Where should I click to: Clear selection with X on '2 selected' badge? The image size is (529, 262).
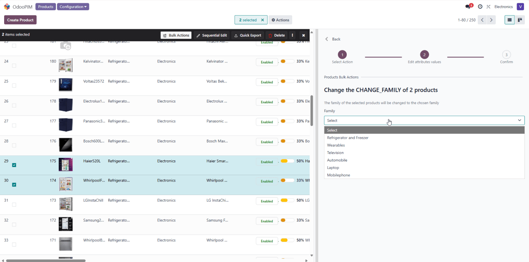pos(262,20)
